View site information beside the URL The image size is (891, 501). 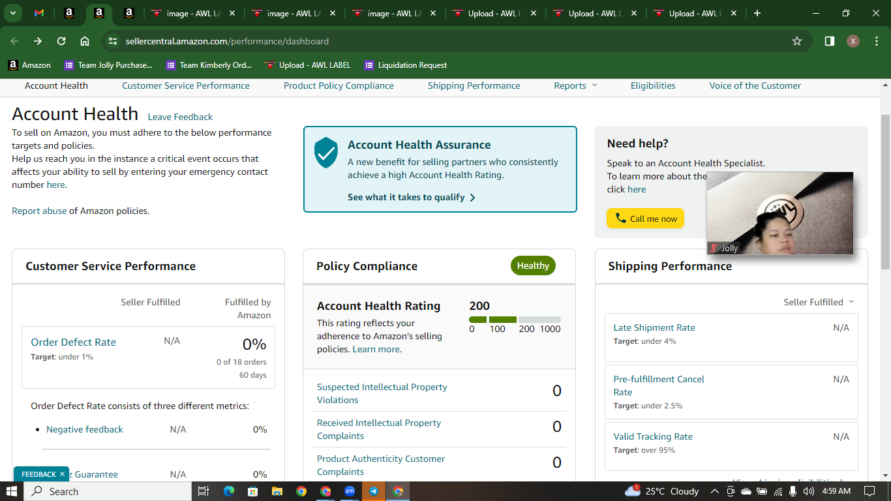113,41
